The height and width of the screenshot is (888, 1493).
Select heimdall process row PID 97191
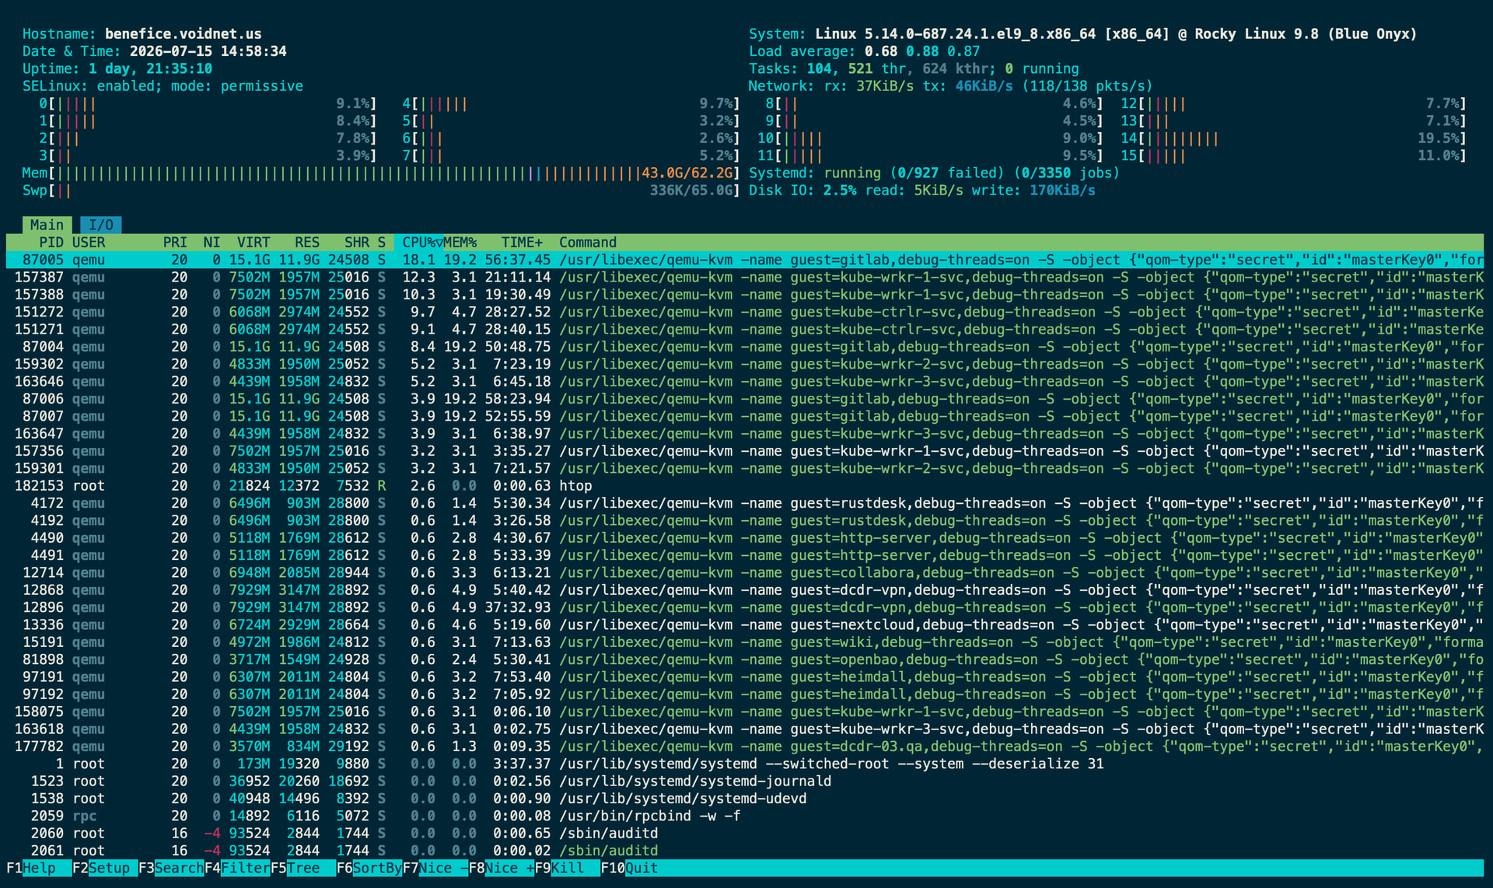pos(745,676)
